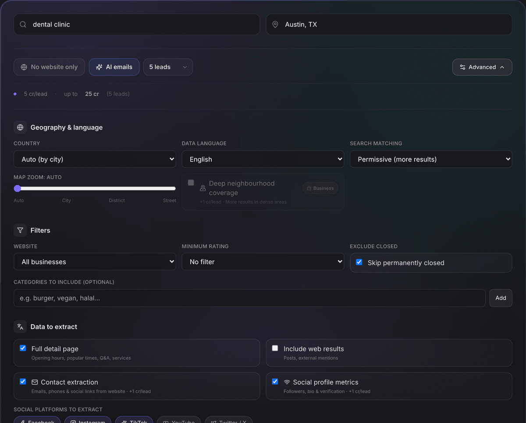Click the signal icon in Social profile metrics
This screenshot has width=526, height=423.
(287, 382)
